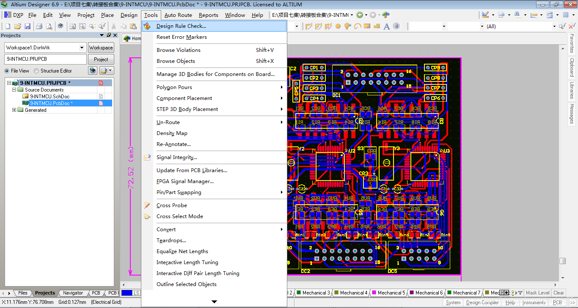This screenshot has height=308, width=578.
Task: Select the File View radio button
Action: pos(7,71)
